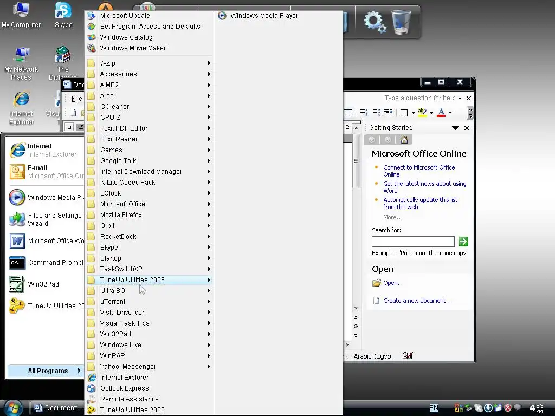The width and height of the screenshot is (555, 416).
Task: Open the Yahoo! Messenger folder
Action: pos(149,367)
